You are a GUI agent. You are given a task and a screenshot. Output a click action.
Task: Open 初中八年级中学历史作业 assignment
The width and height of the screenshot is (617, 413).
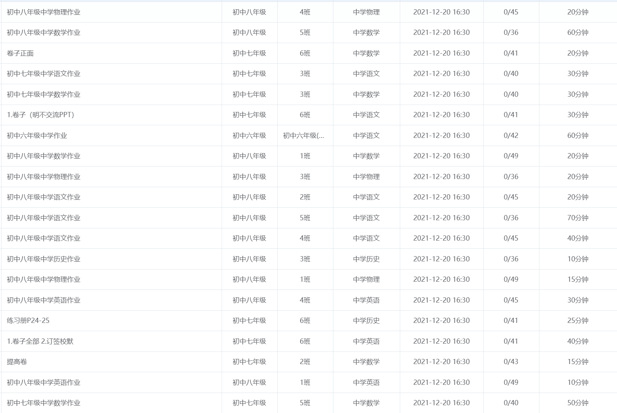(x=43, y=259)
